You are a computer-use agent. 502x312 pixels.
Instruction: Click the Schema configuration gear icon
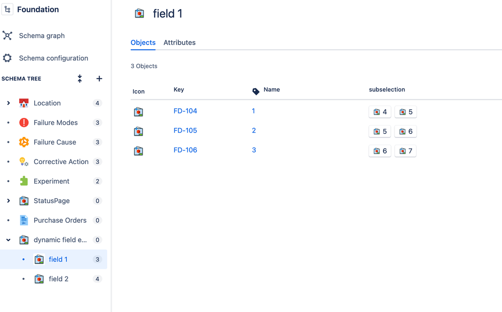(x=8, y=58)
